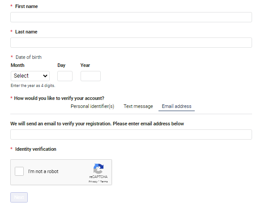Image resolution: width=261 pixels, height=211 pixels.
Task: Click the Day input box
Action: (x=65, y=76)
